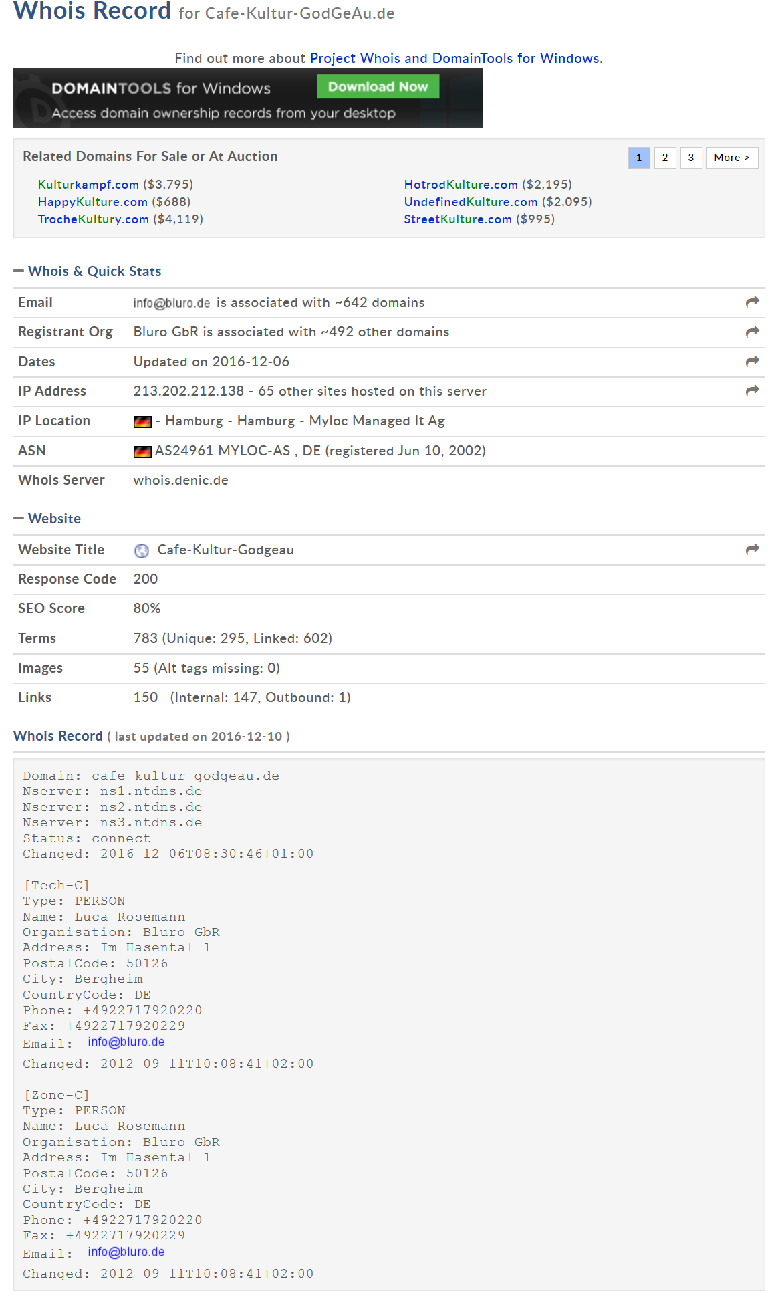Click the IP address 213.202.212.138
The image size is (782, 1303).
click(188, 391)
